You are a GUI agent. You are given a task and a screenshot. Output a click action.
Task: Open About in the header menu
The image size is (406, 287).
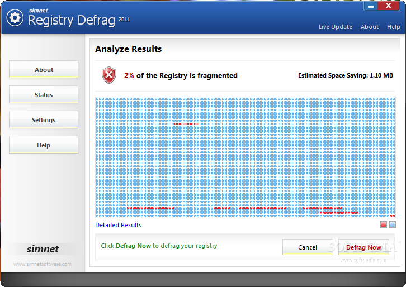(x=370, y=27)
